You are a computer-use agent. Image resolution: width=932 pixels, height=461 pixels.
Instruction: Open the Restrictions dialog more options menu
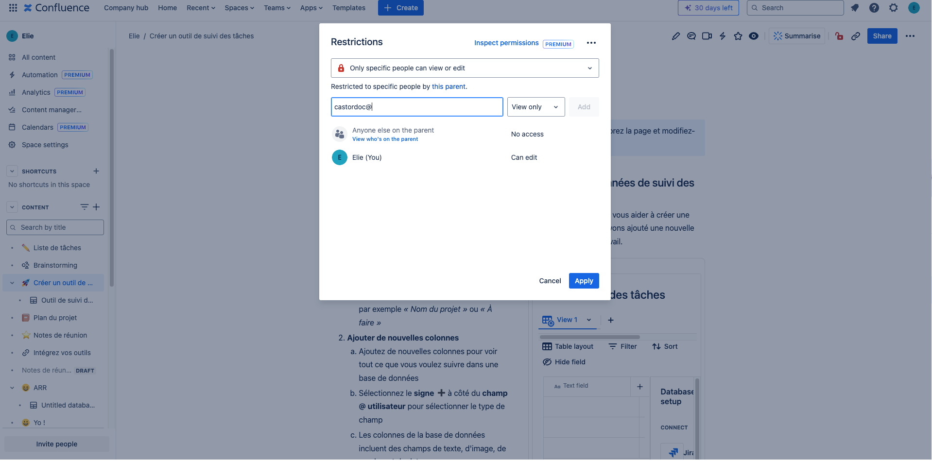tap(591, 43)
